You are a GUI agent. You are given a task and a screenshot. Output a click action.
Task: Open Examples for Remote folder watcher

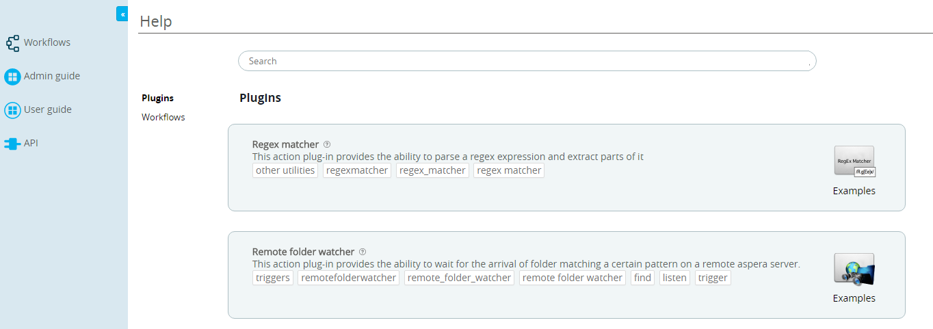pyautogui.click(x=854, y=298)
